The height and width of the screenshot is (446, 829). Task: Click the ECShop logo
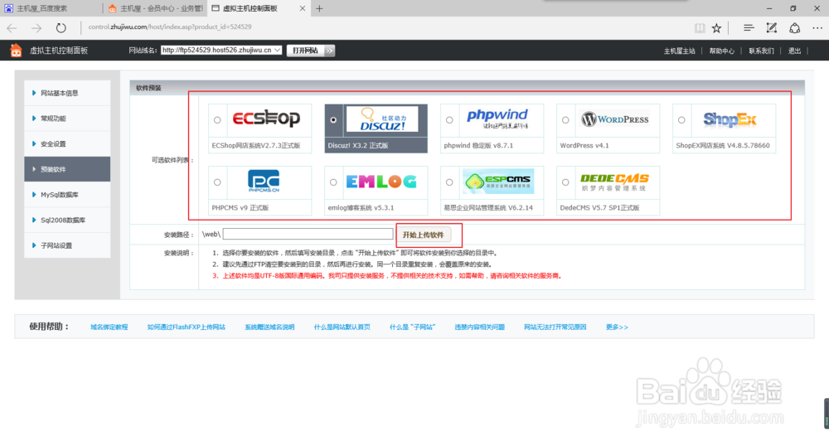tap(266, 119)
